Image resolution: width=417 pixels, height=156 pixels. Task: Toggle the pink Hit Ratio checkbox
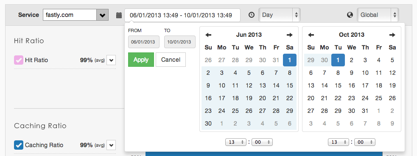point(19,60)
